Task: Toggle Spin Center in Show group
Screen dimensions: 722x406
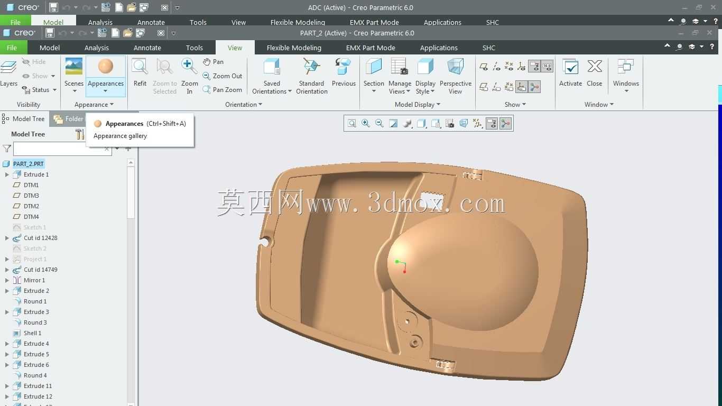Action: tap(534, 87)
